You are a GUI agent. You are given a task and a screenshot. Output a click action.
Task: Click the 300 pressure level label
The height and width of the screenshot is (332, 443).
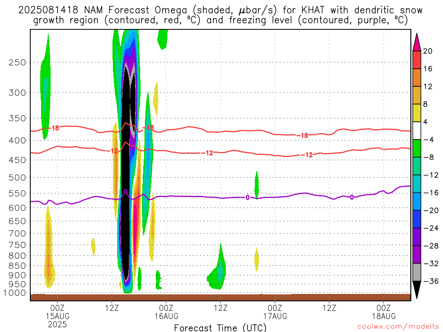click(x=17, y=93)
